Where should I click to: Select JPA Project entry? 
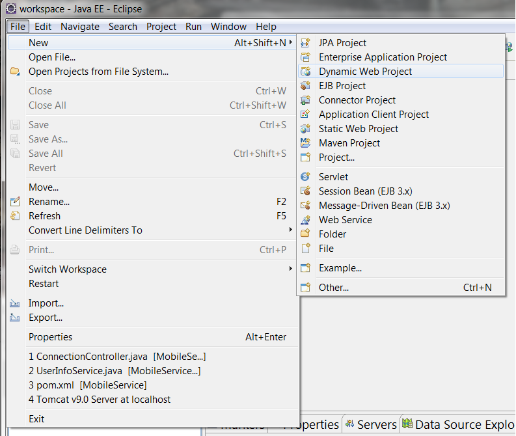401,43
